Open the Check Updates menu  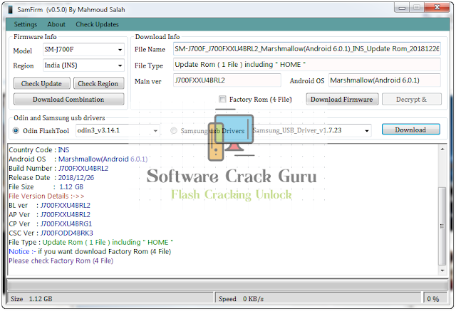click(97, 24)
